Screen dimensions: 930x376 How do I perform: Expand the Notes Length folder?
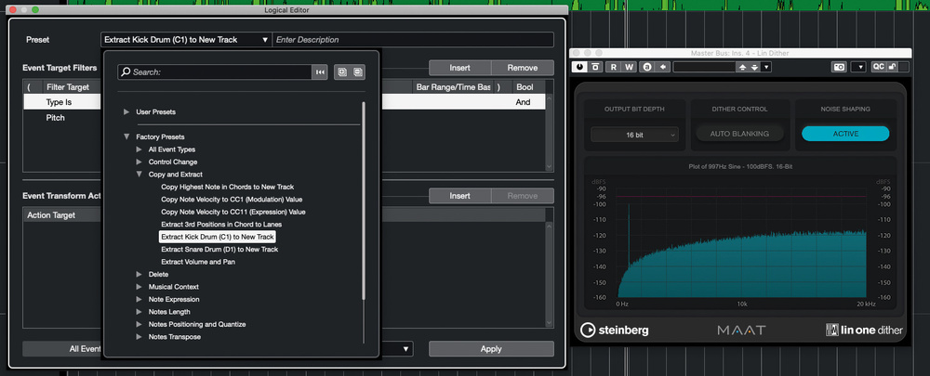tap(139, 311)
